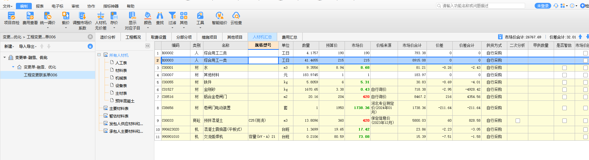Toggle market price lock for 综合用工二类

(585, 53)
